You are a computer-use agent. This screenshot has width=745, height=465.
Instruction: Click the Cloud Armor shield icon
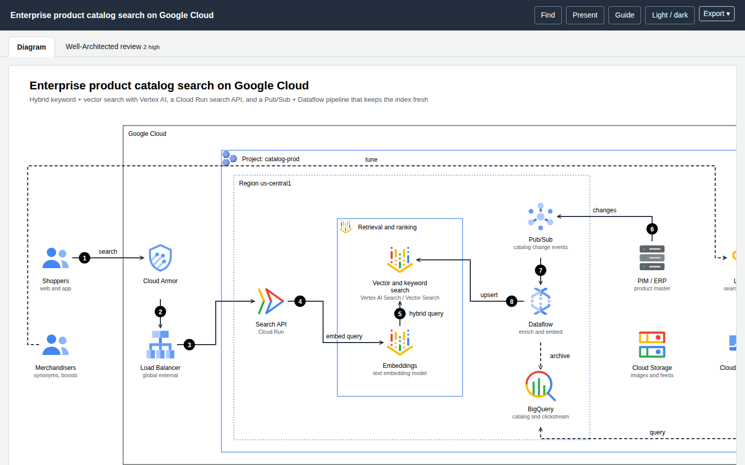coord(160,258)
